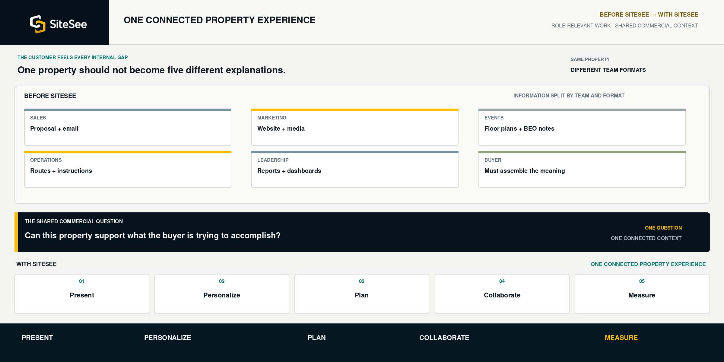The height and width of the screenshot is (362, 724).
Task: Click the BEFORE SITESEE section heading
Action: pos(50,96)
